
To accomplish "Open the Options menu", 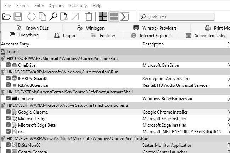I will click(x=57, y=6).
